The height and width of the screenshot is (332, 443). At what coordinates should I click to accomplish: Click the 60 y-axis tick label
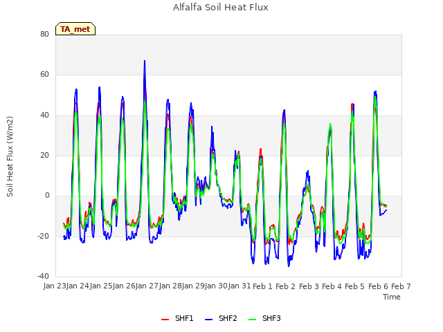pyautogui.click(x=44, y=75)
